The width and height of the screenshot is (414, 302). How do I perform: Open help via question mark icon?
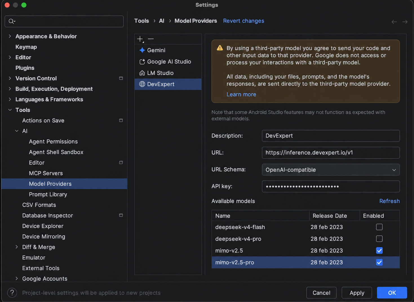pyautogui.click(x=12, y=293)
